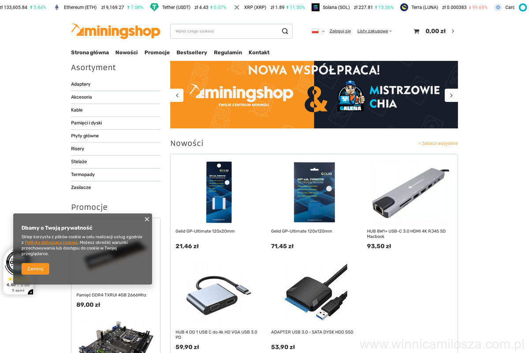This screenshot has width=529, height=353.
Task: Select the Risery category
Action: click(x=115, y=149)
